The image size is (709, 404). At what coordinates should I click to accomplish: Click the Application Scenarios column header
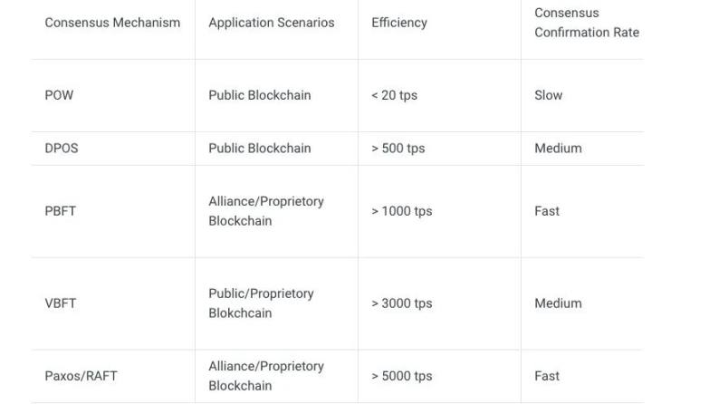tap(271, 23)
